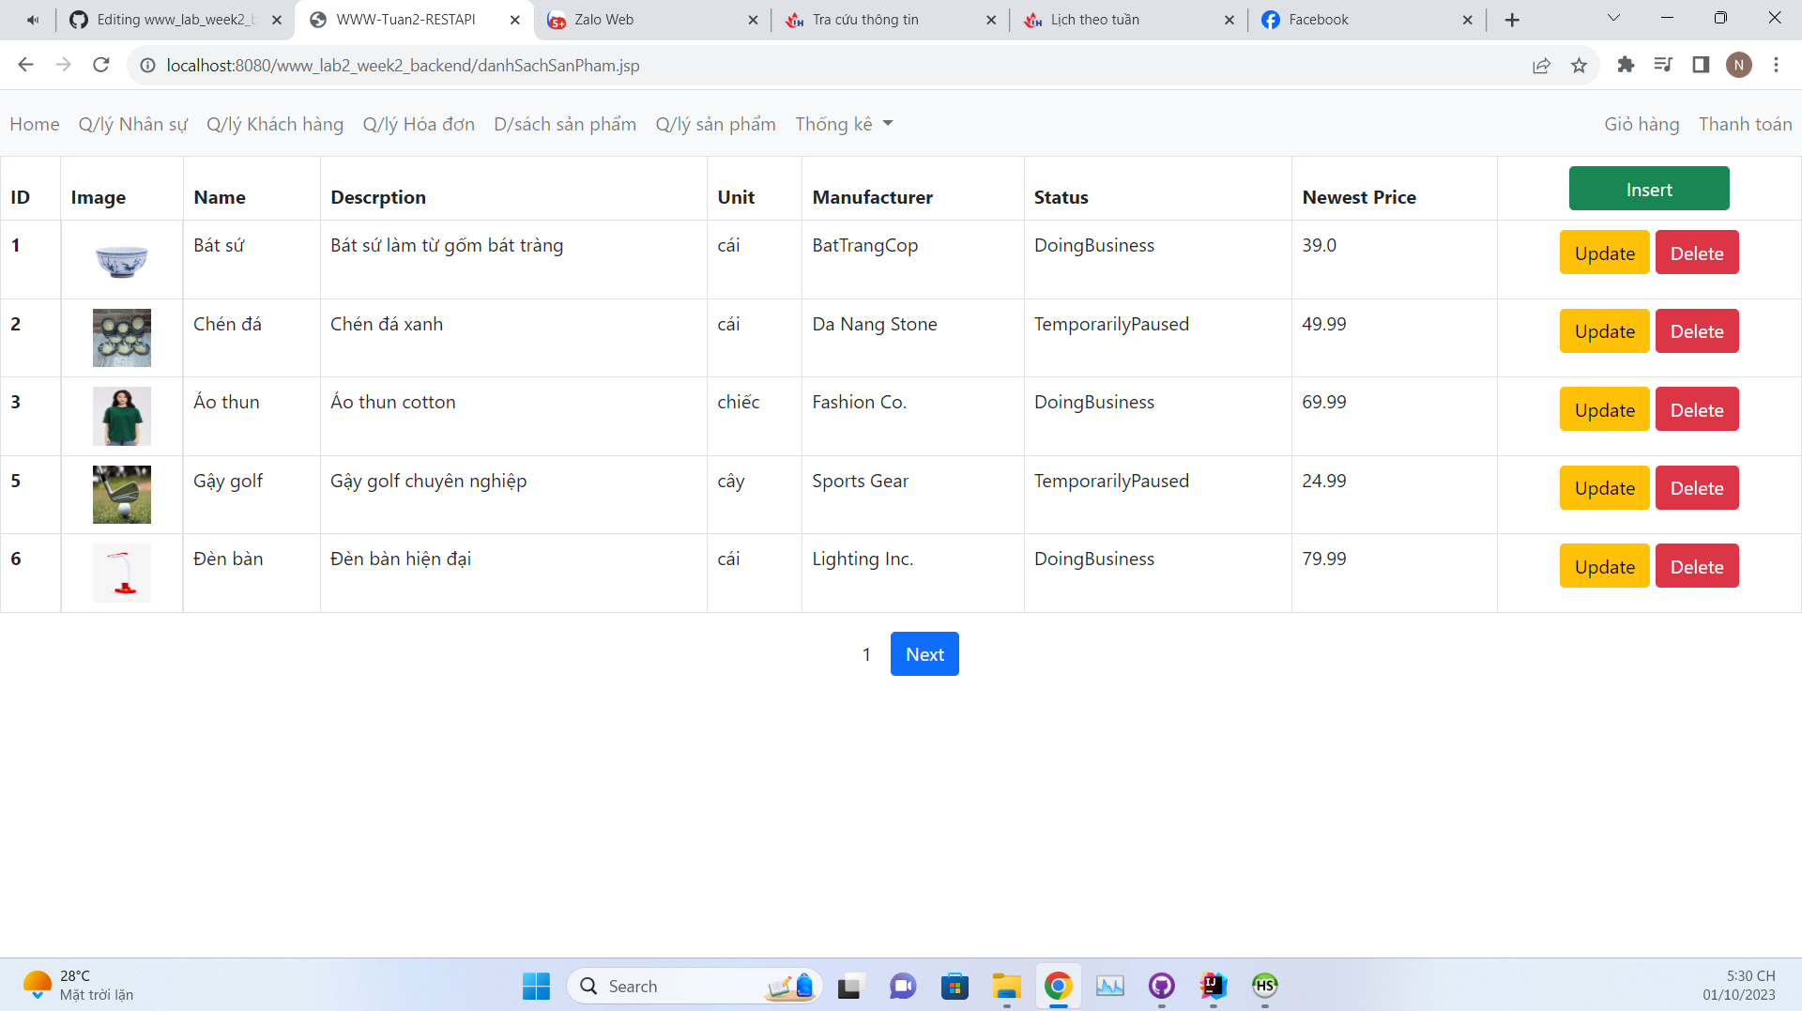Image resolution: width=1802 pixels, height=1011 pixels.
Task: Open Microsoft Teams from the taskbar
Action: point(902,987)
